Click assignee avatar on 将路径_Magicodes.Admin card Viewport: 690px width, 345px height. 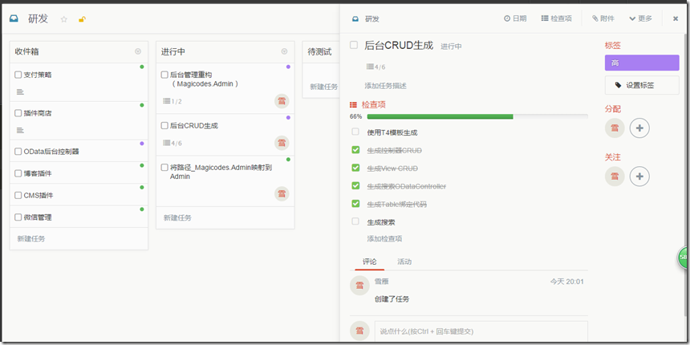(x=282, y=193)
